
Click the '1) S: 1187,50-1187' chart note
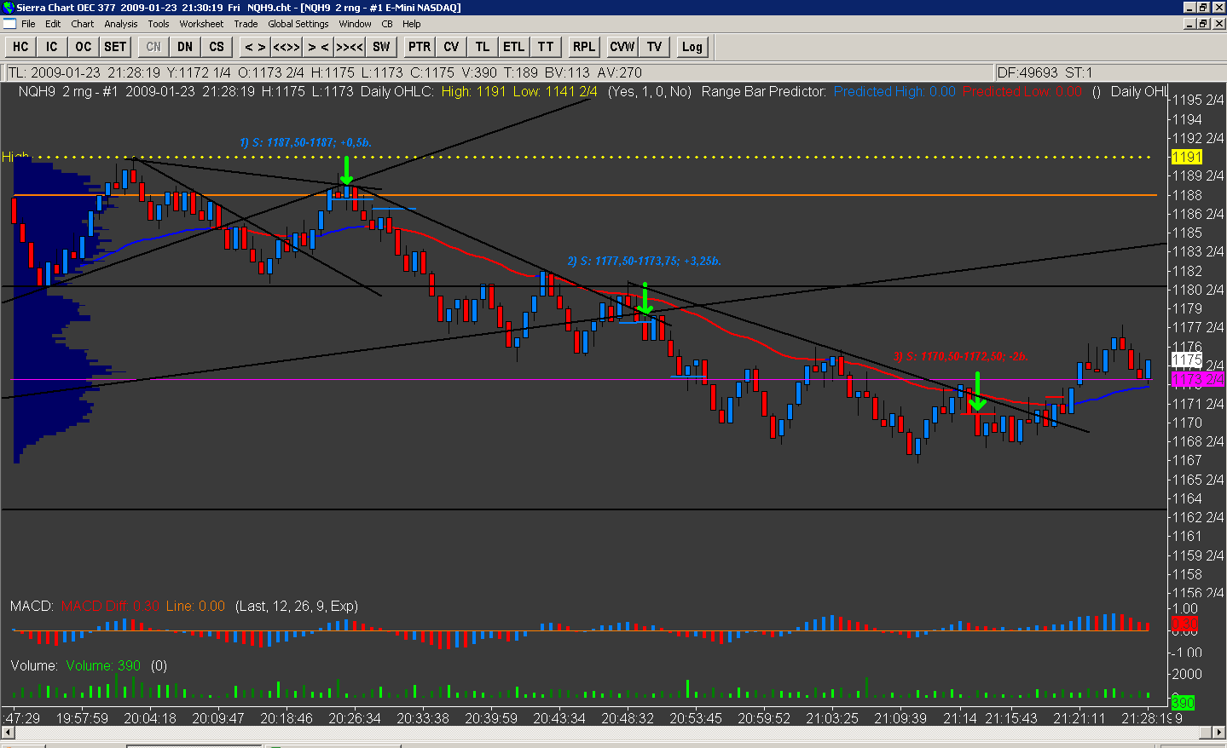pos(306,142)
